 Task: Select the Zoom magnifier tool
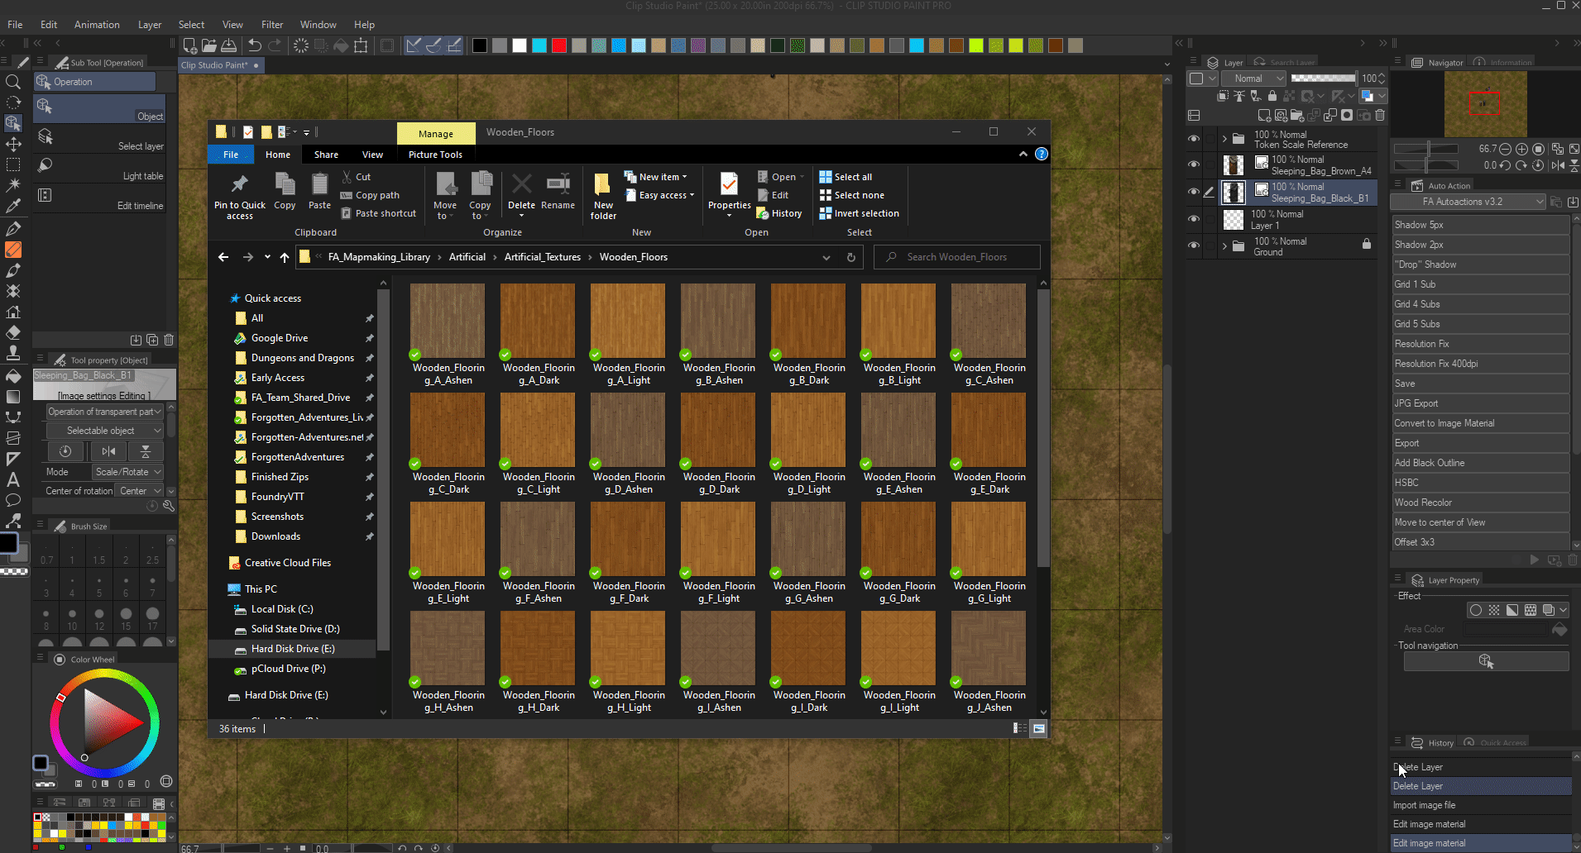pos(13,82)
